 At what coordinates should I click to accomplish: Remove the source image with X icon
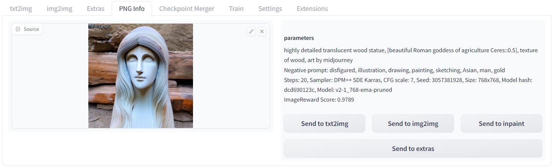262,32
